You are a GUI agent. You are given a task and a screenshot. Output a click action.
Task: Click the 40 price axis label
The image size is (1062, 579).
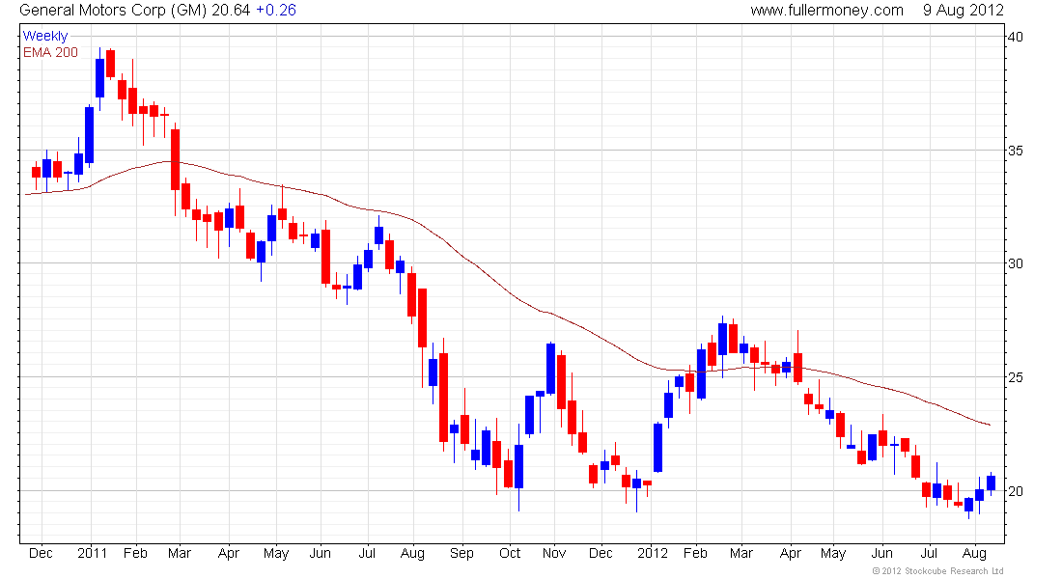(x=1016, y=37)
